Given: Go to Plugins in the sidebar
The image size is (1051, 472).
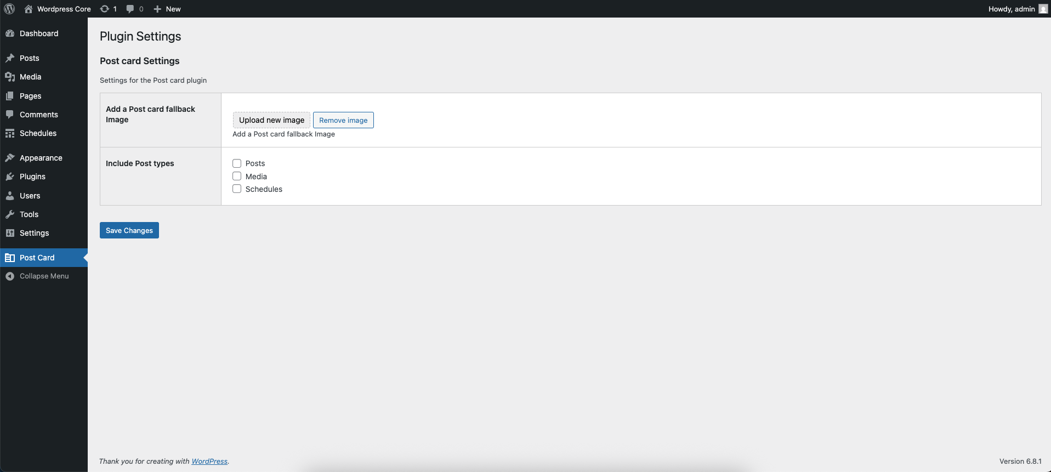Looking at the screenshot, I should point(44,177).
